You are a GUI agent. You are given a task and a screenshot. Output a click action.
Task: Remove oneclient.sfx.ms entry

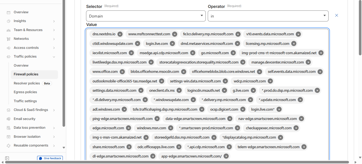click(x=179, y=91)
